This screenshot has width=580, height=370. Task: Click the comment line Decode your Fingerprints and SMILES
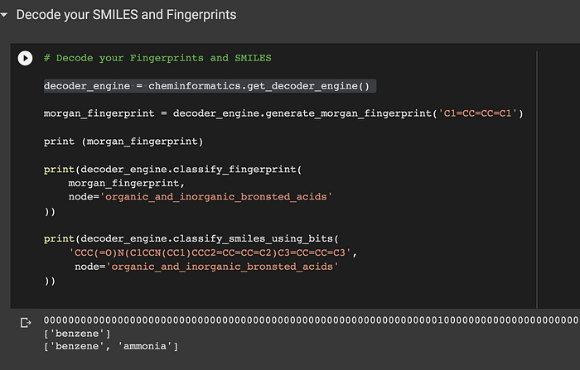point(157,58)
